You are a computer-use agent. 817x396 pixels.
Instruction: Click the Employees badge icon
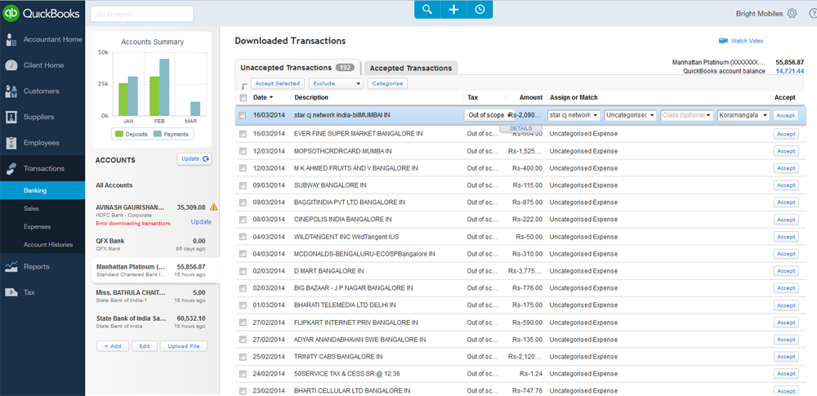click(x=11, y=143)
